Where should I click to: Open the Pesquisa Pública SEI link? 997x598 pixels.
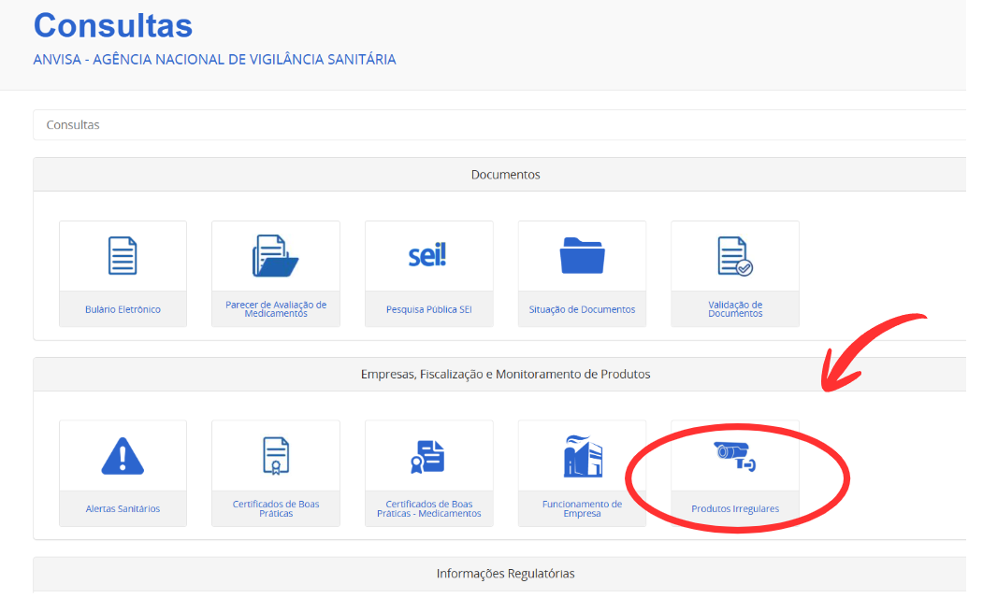tap(429, 309)
